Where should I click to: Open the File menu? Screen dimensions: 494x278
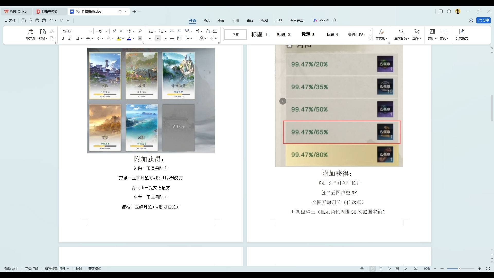click(x=10, y=20)
